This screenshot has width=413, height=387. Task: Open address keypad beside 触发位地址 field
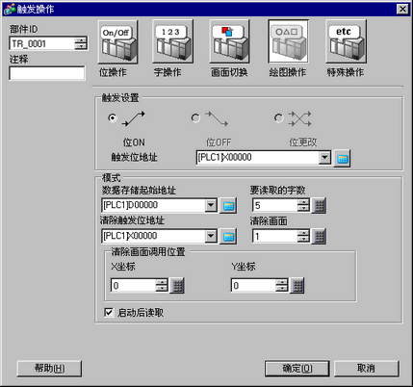tap(342, 158)
